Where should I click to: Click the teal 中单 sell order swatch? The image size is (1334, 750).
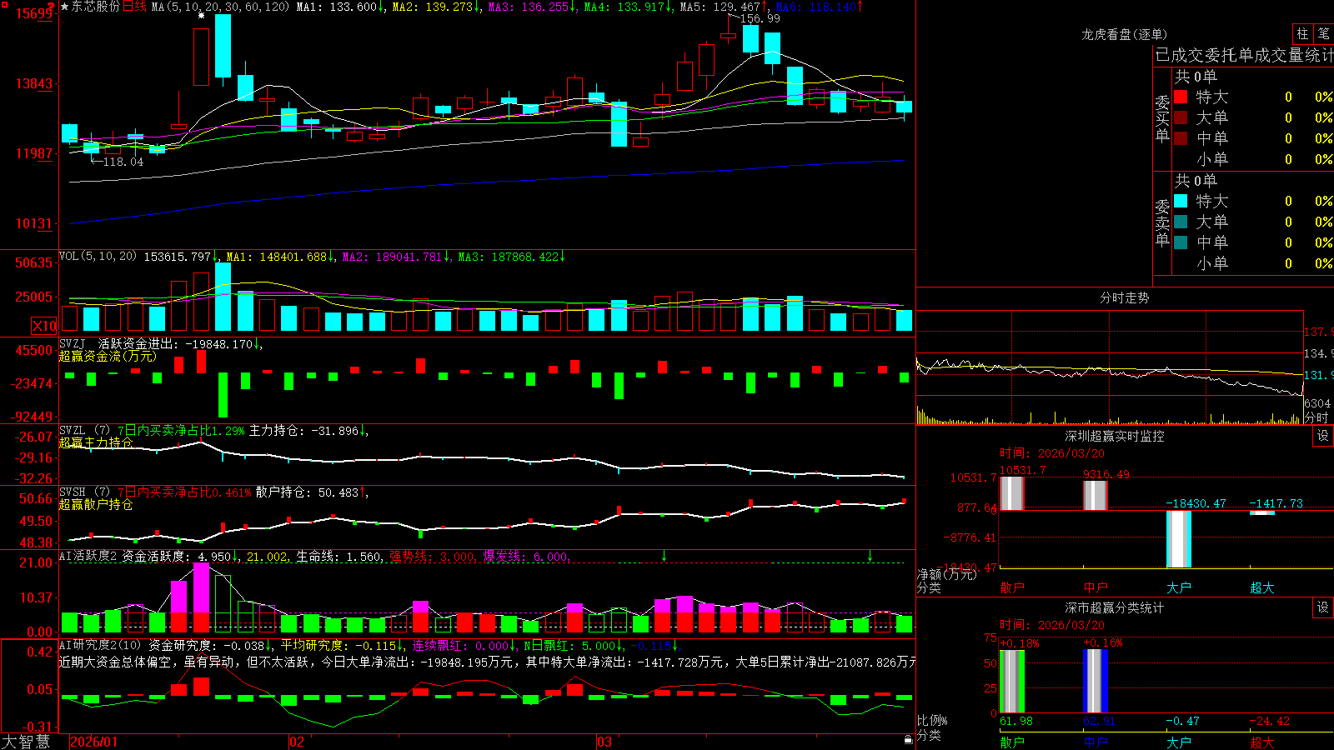coord(1181,242)
